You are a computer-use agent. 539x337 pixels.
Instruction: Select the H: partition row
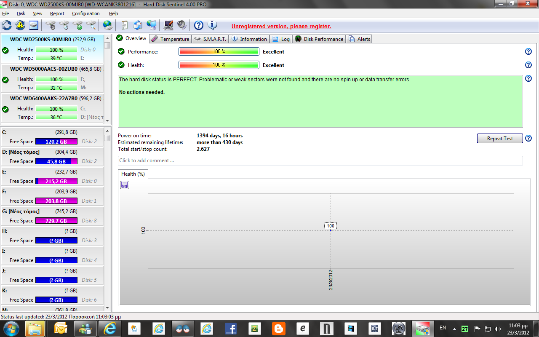click(52, 236)
